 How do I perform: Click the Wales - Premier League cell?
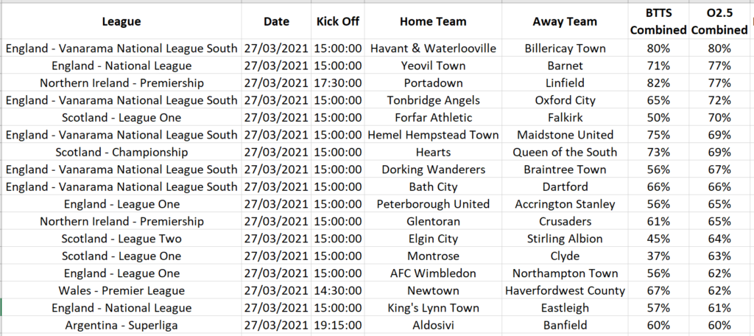pos(121,290)
